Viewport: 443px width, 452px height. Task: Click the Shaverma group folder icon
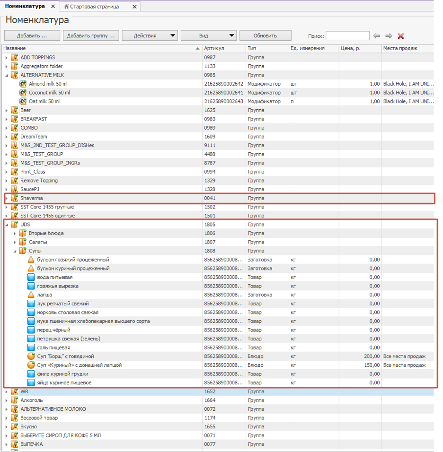tap(14, 198)
